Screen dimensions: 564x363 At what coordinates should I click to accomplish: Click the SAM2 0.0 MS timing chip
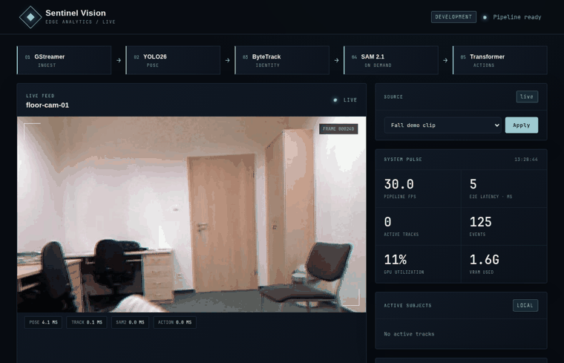tap(130, 322)
